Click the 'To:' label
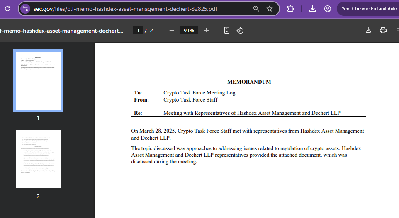The image size is (399, 218). (138, 92)
